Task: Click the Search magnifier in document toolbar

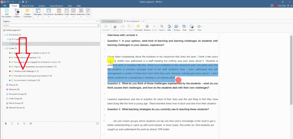Action: (162, 27)
